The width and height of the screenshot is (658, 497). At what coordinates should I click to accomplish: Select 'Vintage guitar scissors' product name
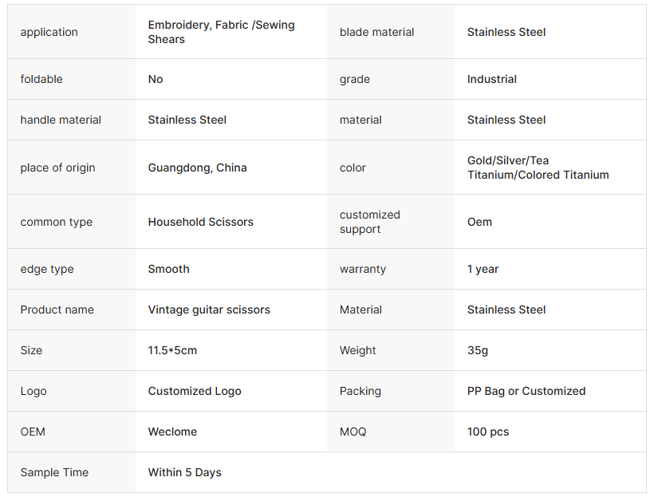tap(209, 310)
